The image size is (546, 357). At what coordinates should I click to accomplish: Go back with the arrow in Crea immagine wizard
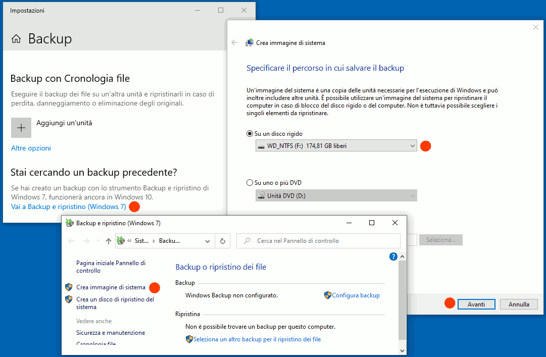click(234, 42)
